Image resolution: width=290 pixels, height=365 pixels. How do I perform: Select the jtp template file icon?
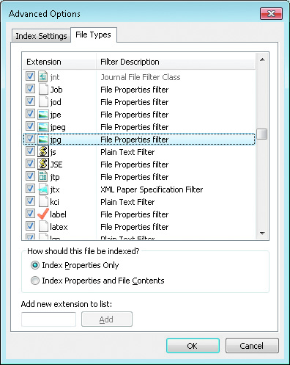pos(43,177)
